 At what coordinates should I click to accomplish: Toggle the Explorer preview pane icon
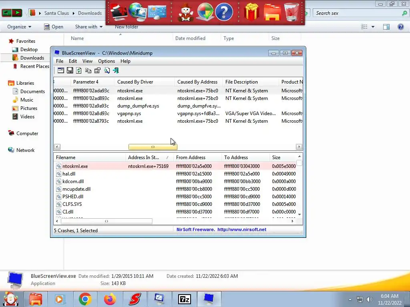tap(386, 27)
